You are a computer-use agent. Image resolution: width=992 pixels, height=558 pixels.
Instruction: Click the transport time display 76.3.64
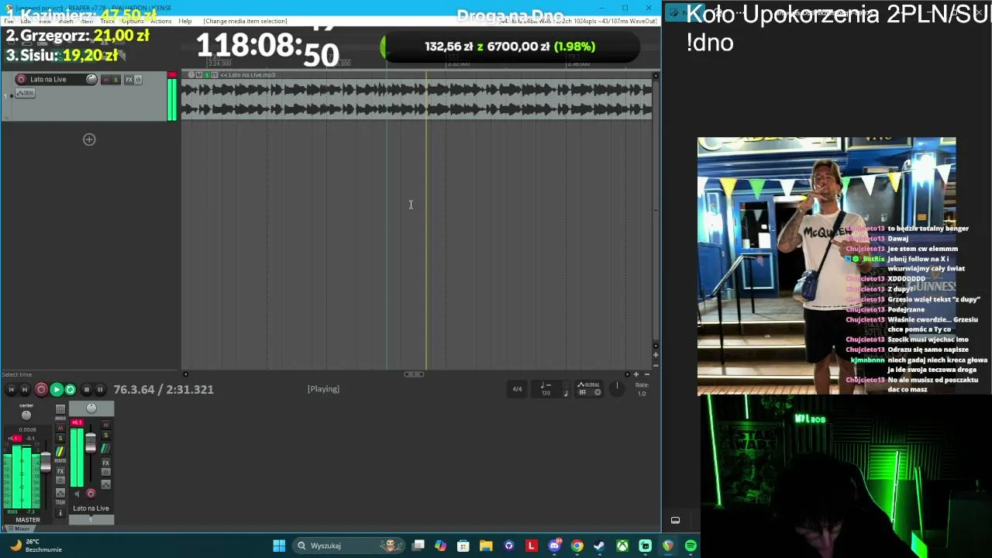(164, 389)
